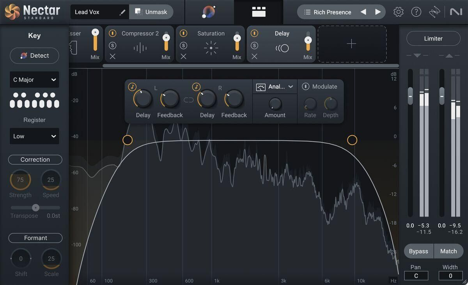Add a module in the empty plus slot
The width and height of the screenshot is (468, 285).
click(351, 44)
